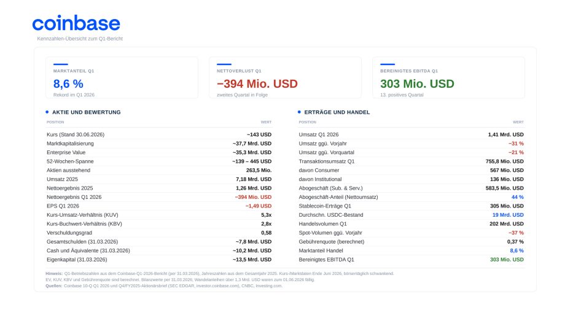
Task: Click the 'Stablecoin-Erträge Q1' row label
Action: (x=325, y=206)
